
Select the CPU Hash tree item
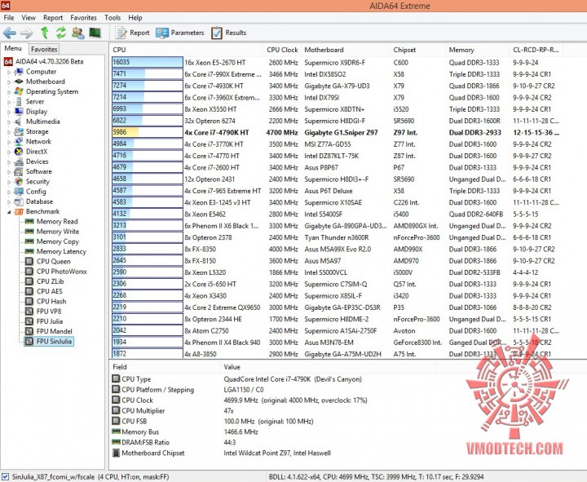pyautogui.click(x=51, y=302)
